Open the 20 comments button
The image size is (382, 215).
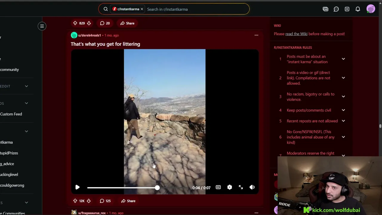click(105, 23)
